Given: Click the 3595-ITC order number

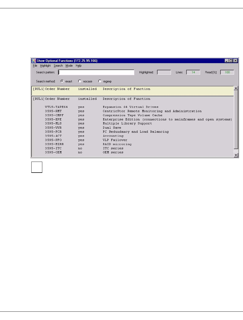Looking at the screenshot, I should 53,148.
